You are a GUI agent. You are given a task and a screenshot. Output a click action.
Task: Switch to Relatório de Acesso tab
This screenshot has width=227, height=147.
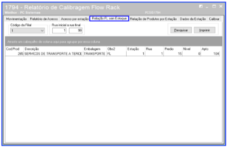[44, 19]
